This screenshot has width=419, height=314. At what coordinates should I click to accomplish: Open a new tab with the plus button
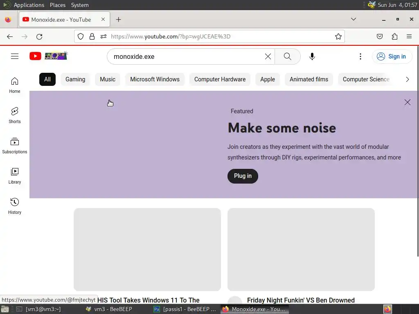pyautogui.click(x=118, y=20)
